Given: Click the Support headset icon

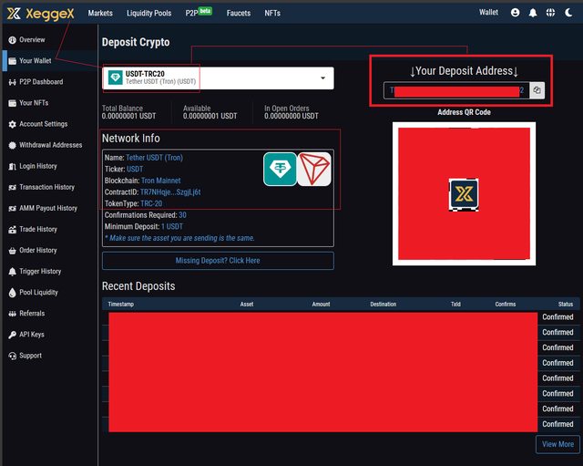Looking at the screenshot, I should (x=12, y=356).
